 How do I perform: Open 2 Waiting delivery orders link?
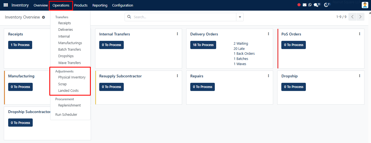[x=241, y=43]
